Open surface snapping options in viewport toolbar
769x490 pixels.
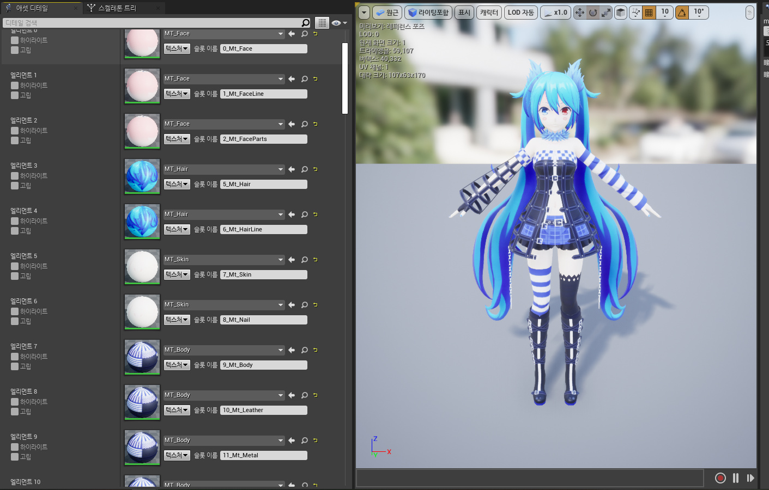pos(635,13)
